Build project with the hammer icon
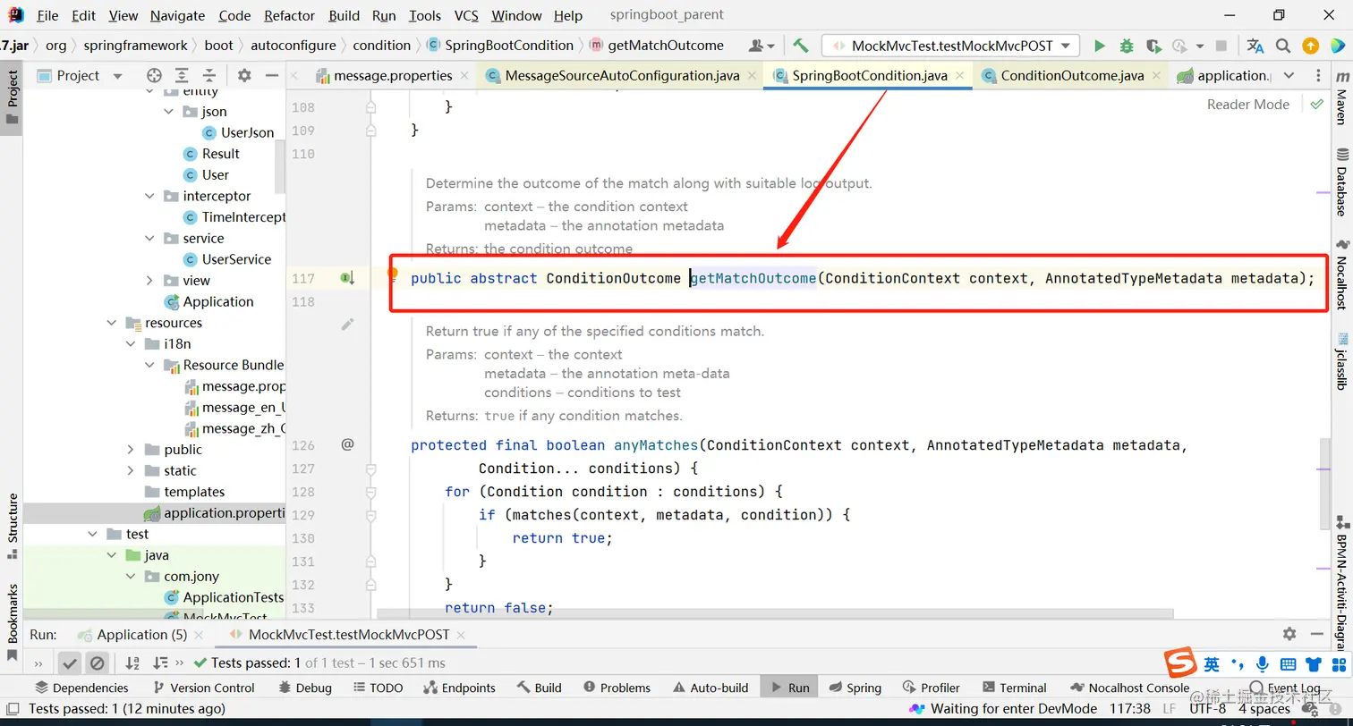The width and height of the screenshot is (1353, 726). tap(801, 46)
